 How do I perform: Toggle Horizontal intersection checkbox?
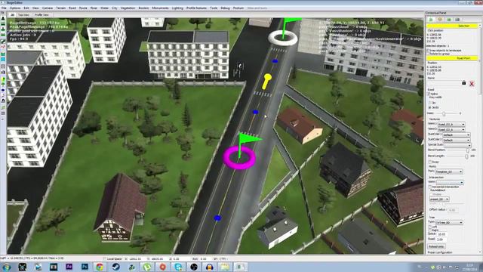coord(430,187)
